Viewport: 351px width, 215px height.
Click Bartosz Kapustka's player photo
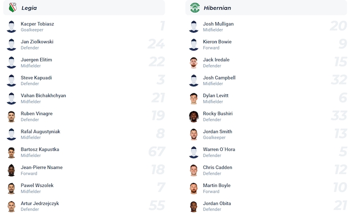(12, 152)
